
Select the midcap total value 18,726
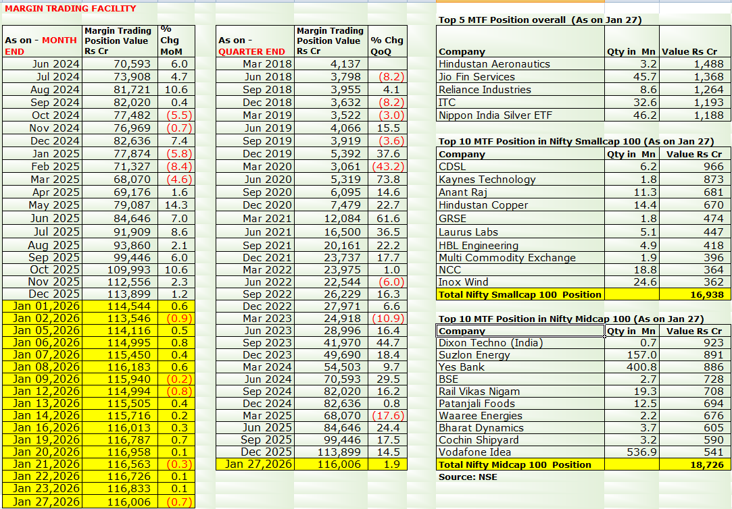pyautogui.click(x=695, y=464)
